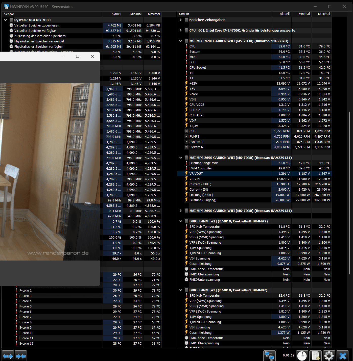This screenshot has width=353, height=361.
Task: Select the CPU SA voltage row
Action: tap(254, 110)
